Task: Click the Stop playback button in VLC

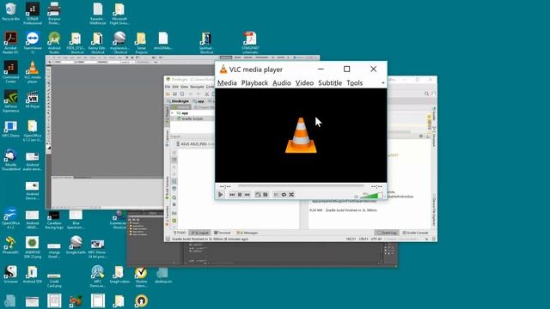Action: point(240,195)
